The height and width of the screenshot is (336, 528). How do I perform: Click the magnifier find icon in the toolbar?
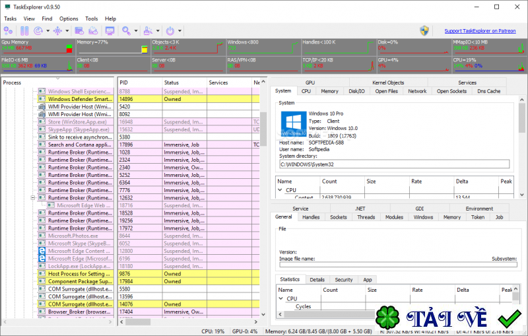126,31
